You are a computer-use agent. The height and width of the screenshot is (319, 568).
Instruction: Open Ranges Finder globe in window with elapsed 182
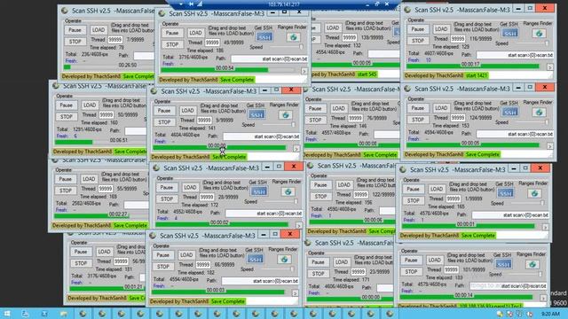[x=284, y=259]
